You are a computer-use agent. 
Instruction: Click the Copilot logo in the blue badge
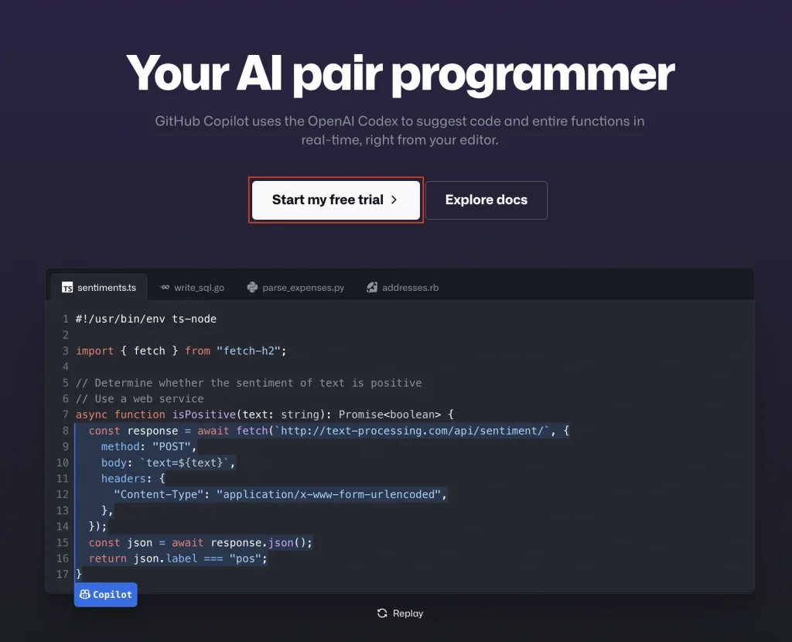point(85,595)
